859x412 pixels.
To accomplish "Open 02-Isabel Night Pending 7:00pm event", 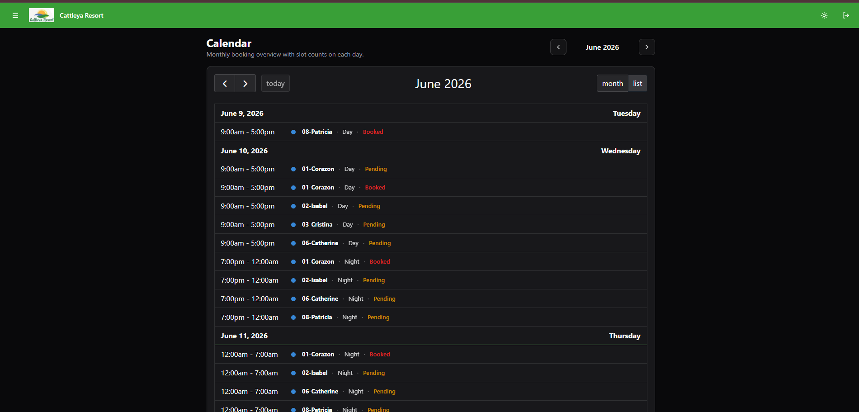I will click(x=430, y=280).
